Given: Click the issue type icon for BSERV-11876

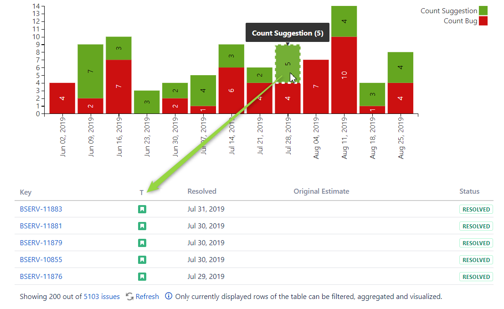Looking at the screenshot, I should (142, 277).
